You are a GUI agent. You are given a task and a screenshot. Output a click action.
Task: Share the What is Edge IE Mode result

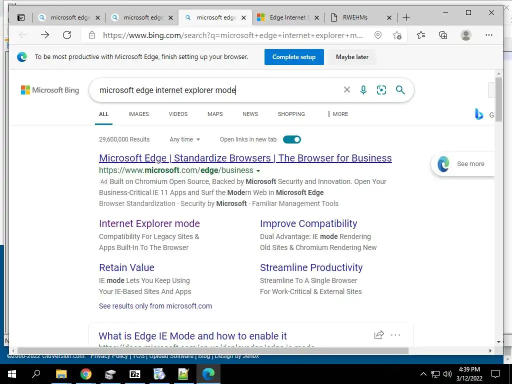point(379,334)
